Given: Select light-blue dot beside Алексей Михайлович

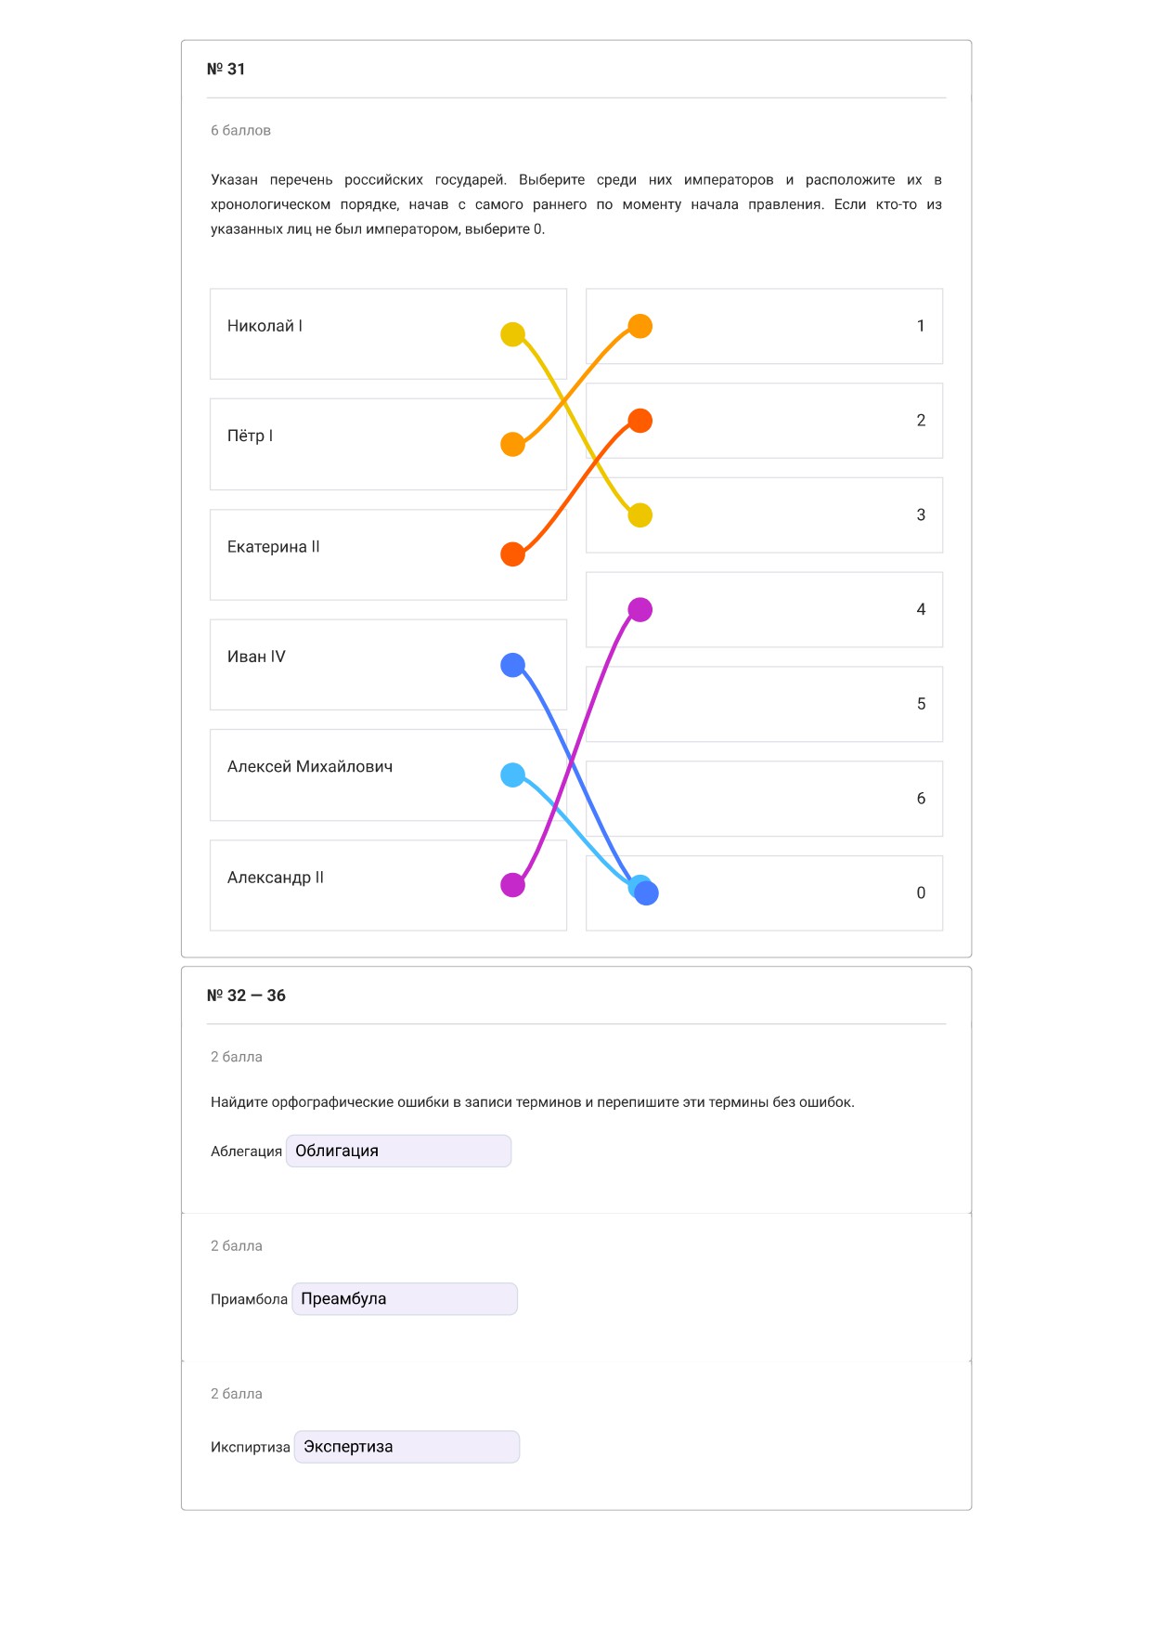Looking at the screenshot, I should click(512, 775).
